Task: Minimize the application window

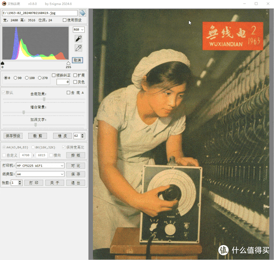Action: tap(244, 4)
